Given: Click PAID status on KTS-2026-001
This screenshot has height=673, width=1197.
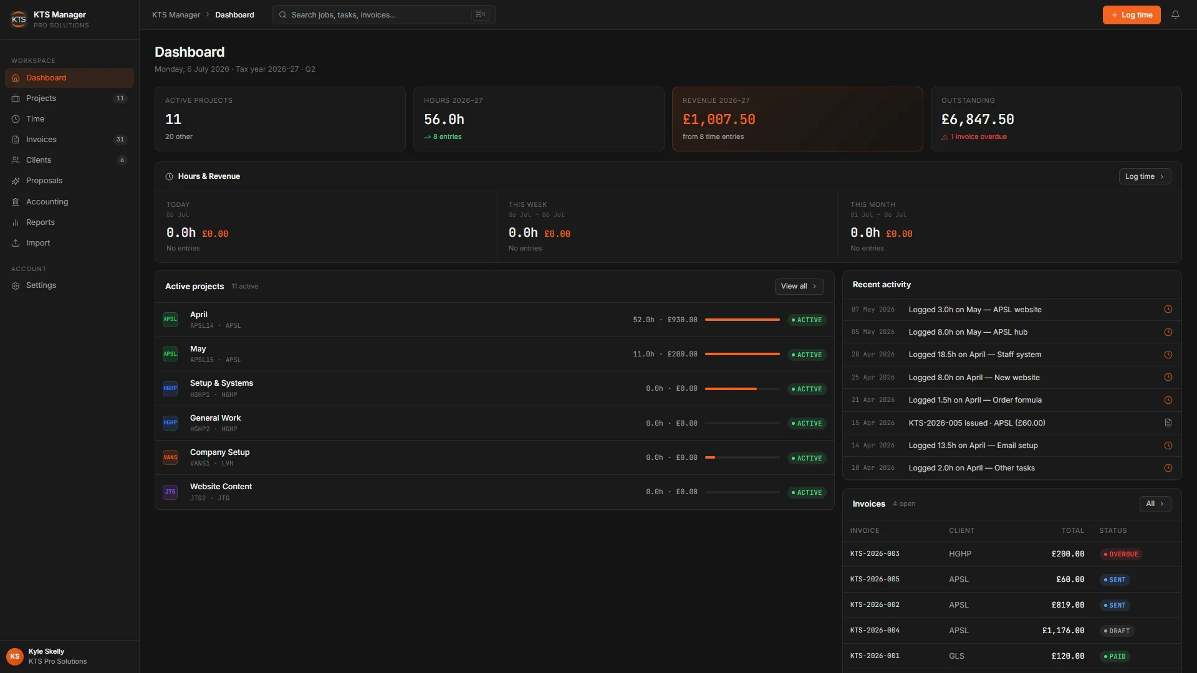Looking at the screenshot, I should tap(1115, 656).
